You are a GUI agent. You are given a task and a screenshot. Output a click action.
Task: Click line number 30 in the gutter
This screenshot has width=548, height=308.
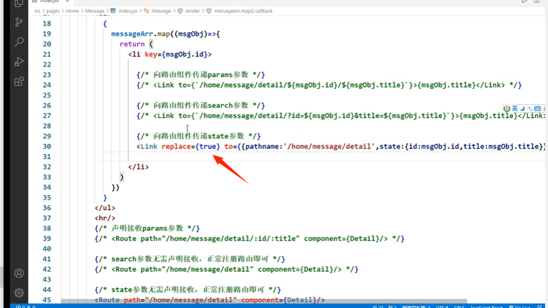tap(47, 146)
